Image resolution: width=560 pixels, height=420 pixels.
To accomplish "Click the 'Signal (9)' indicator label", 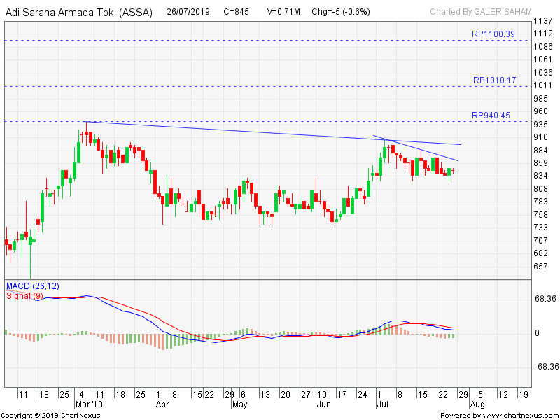I will click(x=24, y=295).
